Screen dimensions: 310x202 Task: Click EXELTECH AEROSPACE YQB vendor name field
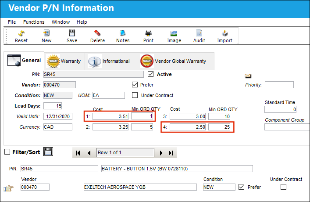coord(140,187)
